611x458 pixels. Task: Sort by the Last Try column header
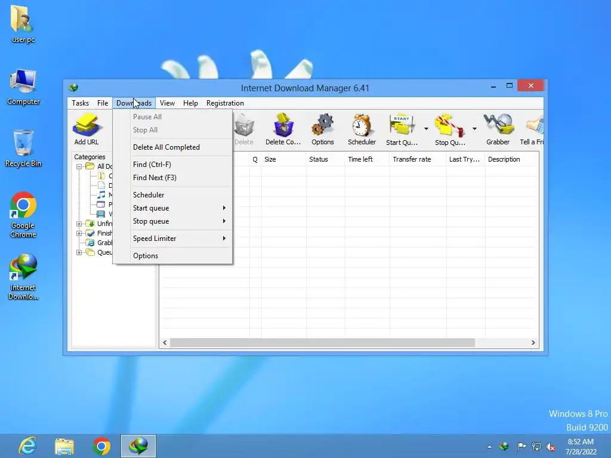click(465, 159)
